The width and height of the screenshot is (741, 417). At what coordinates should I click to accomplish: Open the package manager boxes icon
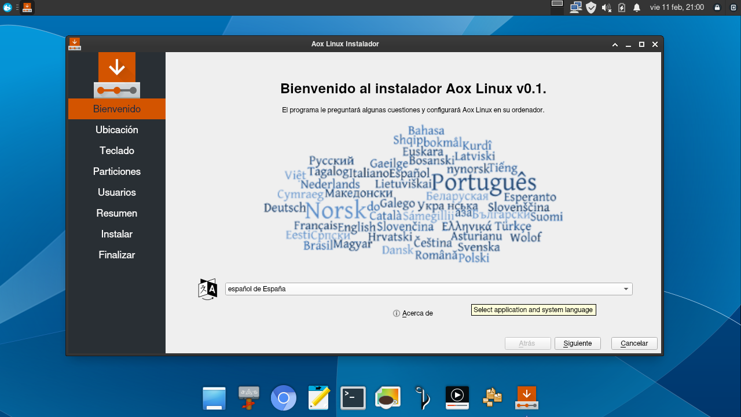[x=492, y=398]
